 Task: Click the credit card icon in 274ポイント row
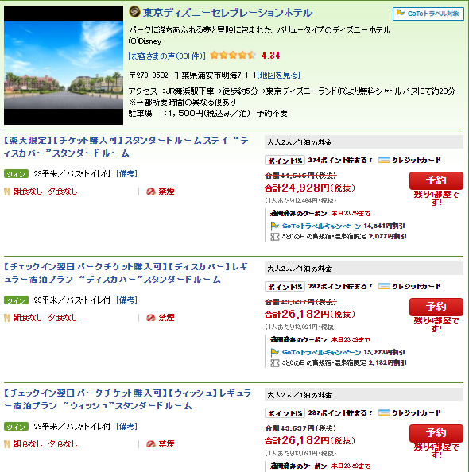384,160
